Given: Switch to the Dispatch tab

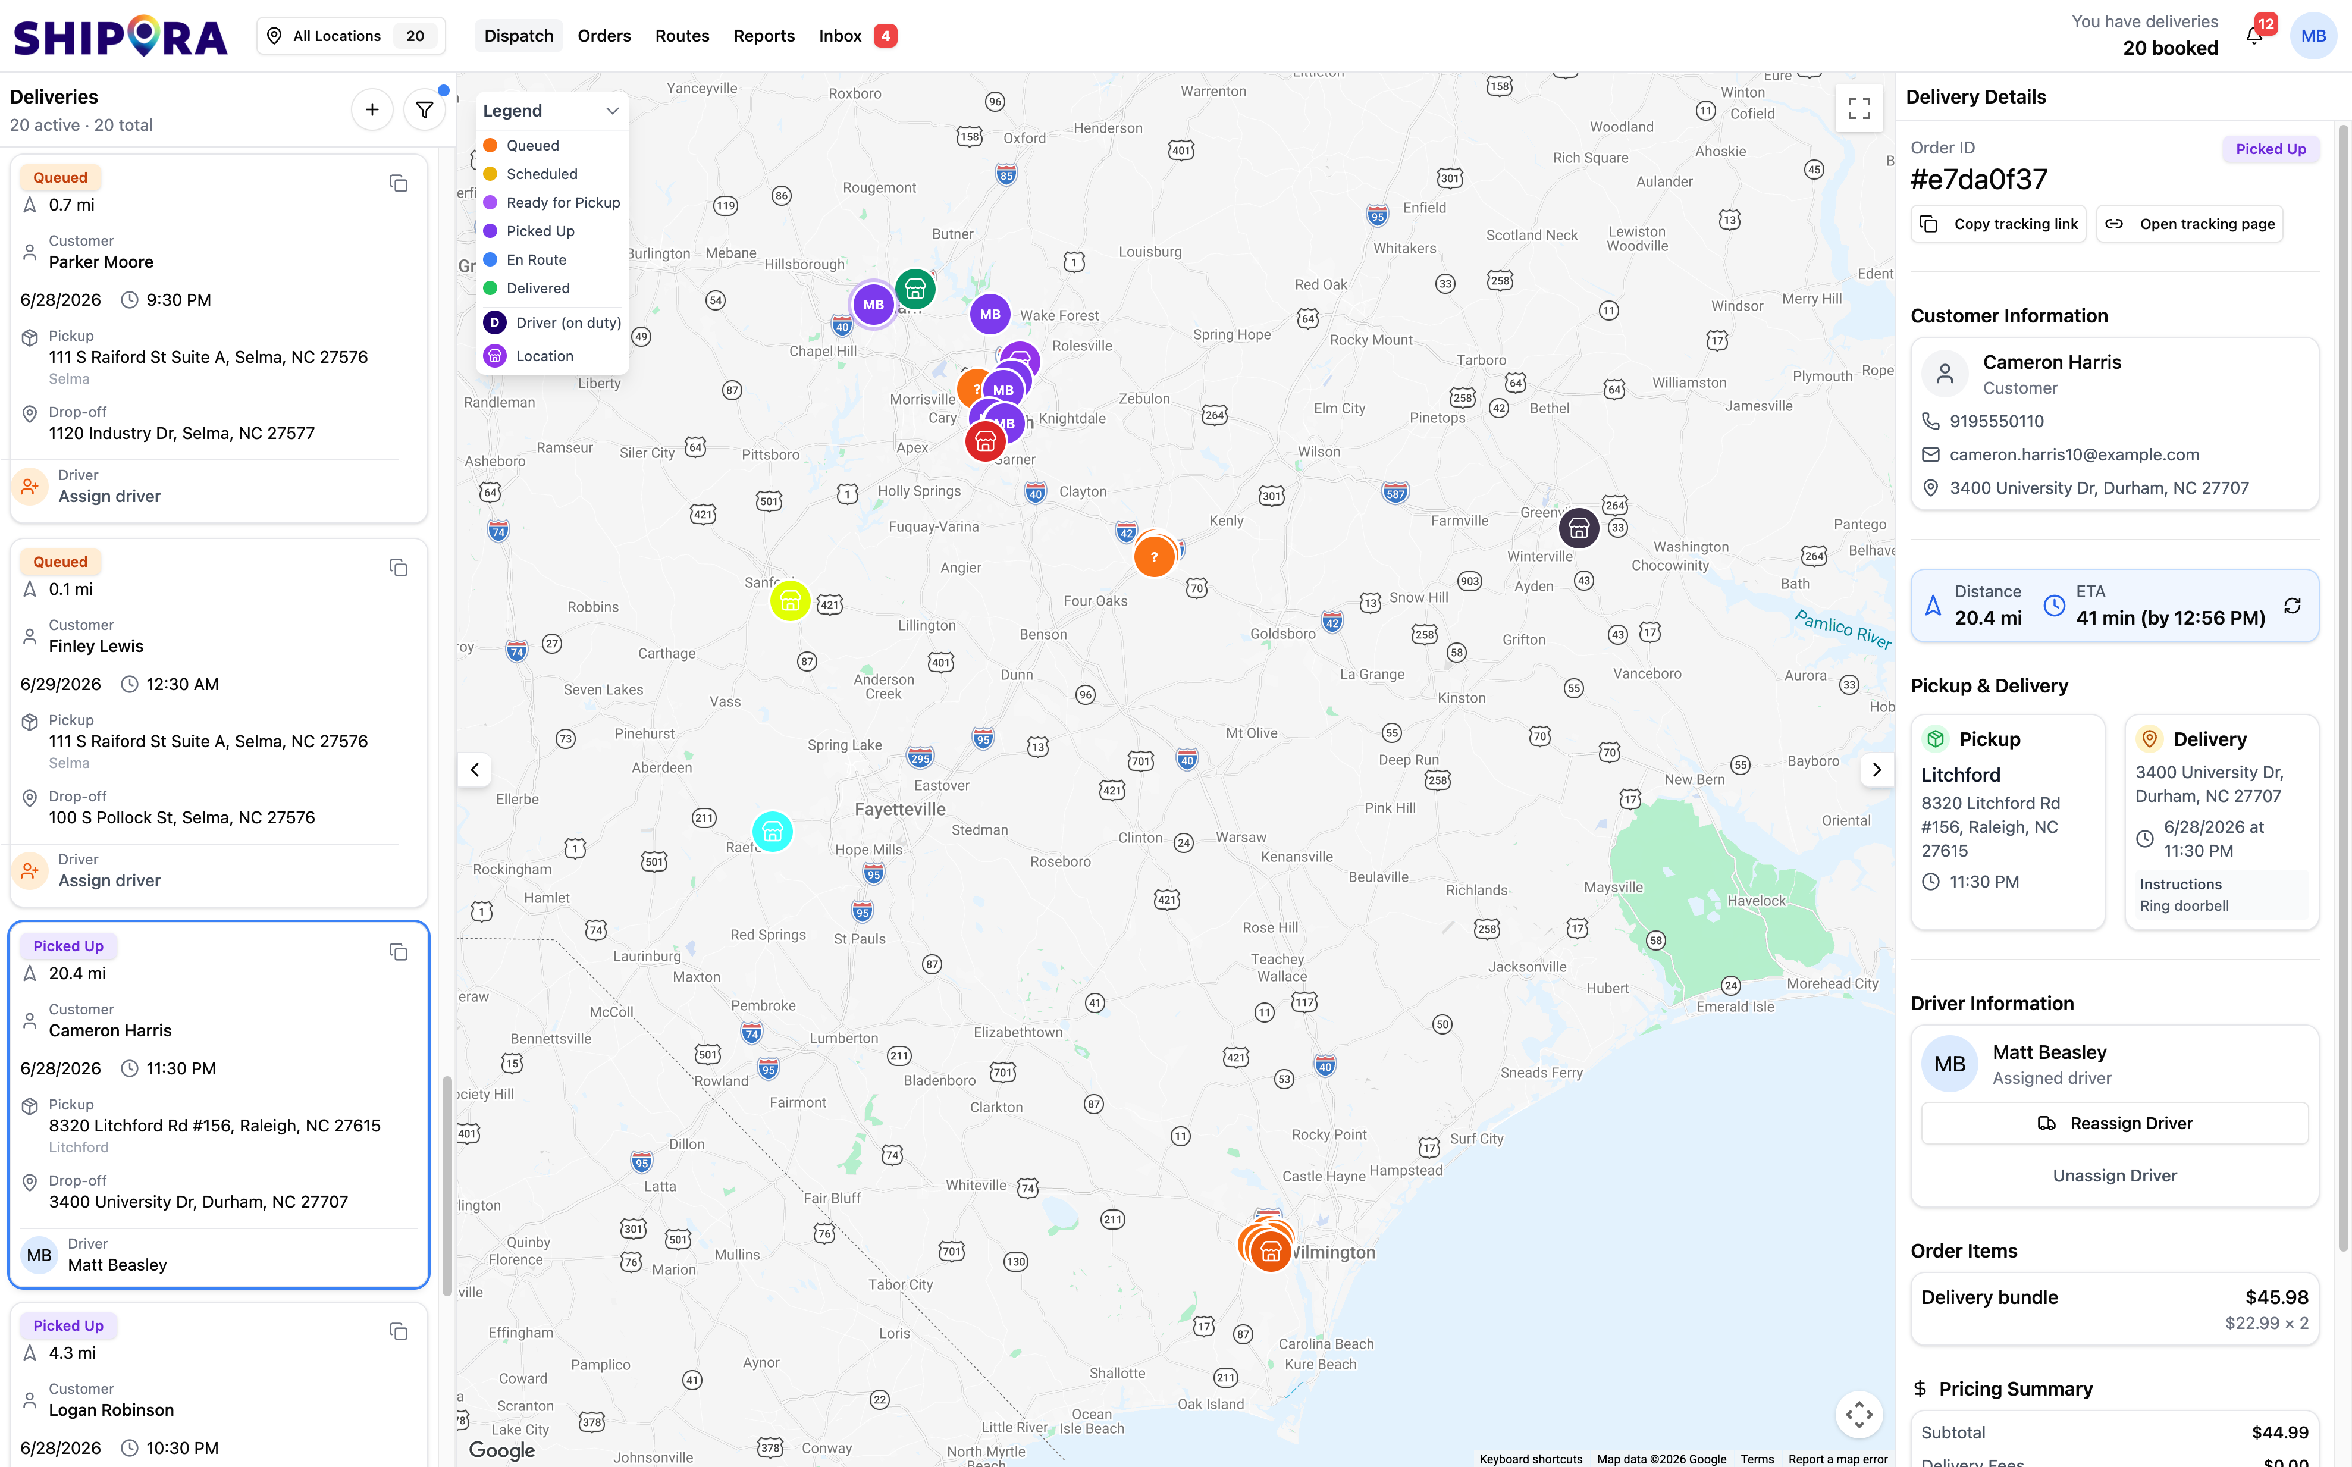Looking at the screenshot, I should (519, 36).
